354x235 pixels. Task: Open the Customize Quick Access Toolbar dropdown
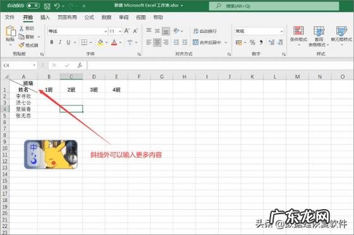click(84, 6)
